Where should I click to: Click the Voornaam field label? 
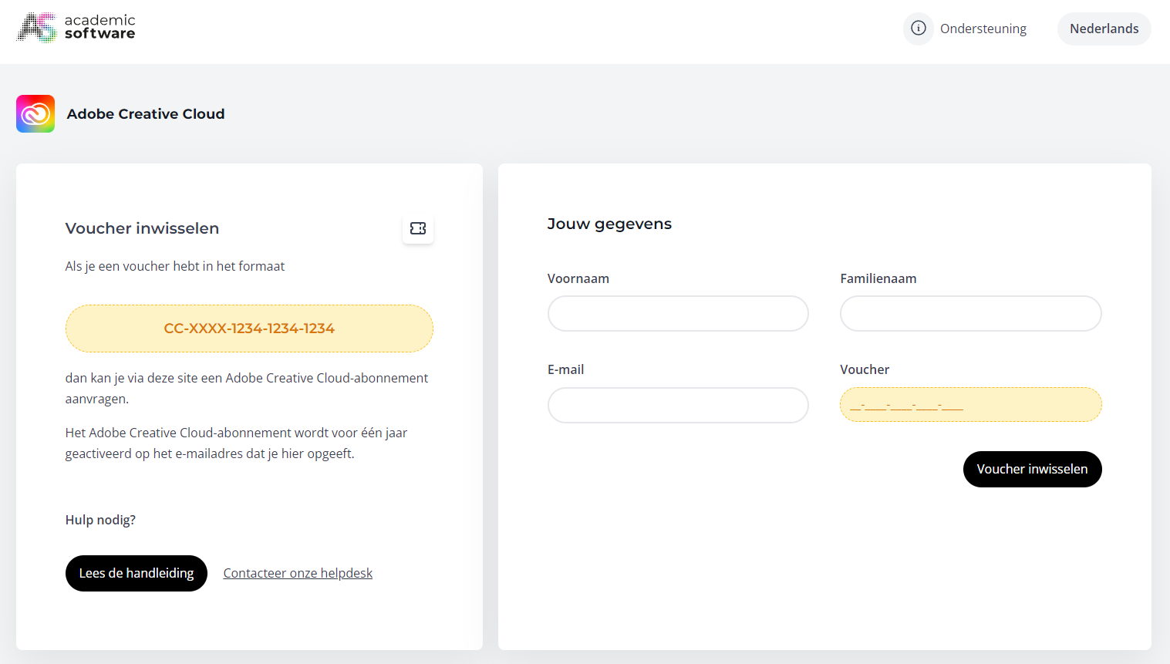click(578, 278)
